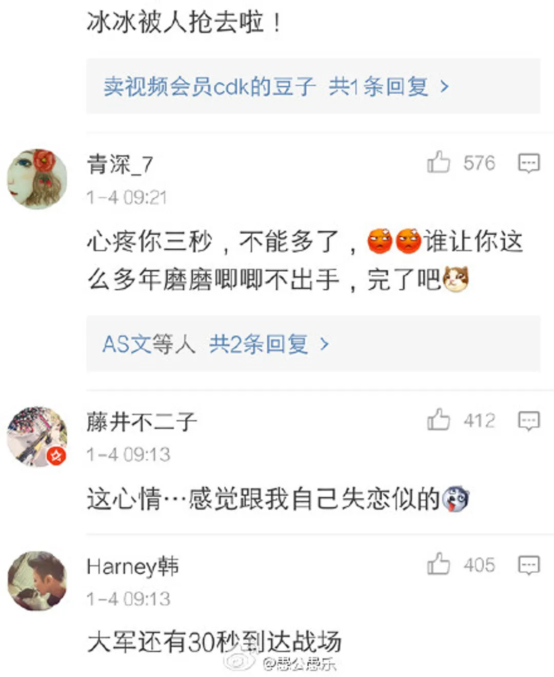Click the 576 like count
Viewport: 554px width, 677px height.
point(479,163)
